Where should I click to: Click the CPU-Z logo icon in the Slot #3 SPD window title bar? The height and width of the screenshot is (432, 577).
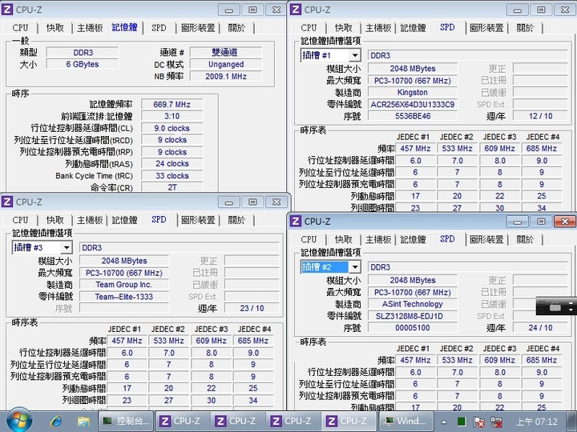pyautogui.click(x=7, y=202)
